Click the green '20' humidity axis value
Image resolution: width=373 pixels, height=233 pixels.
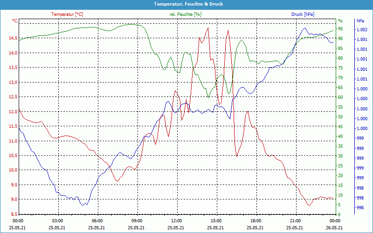[340, 176]
